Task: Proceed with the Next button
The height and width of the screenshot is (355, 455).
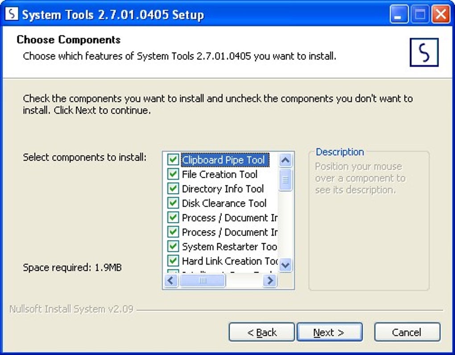Action: (x=329, y=332)
